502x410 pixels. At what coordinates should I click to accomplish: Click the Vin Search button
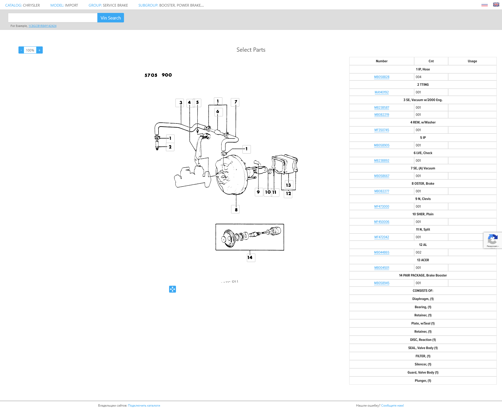click(111, 18)
